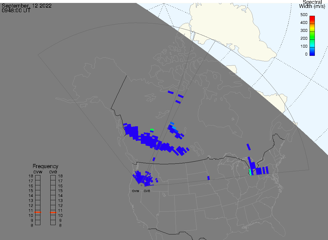Click the 'Frequency' legend heading
The width and height of the screenshot is (328, 240).
pyautogui.click(x=45, y=166)
